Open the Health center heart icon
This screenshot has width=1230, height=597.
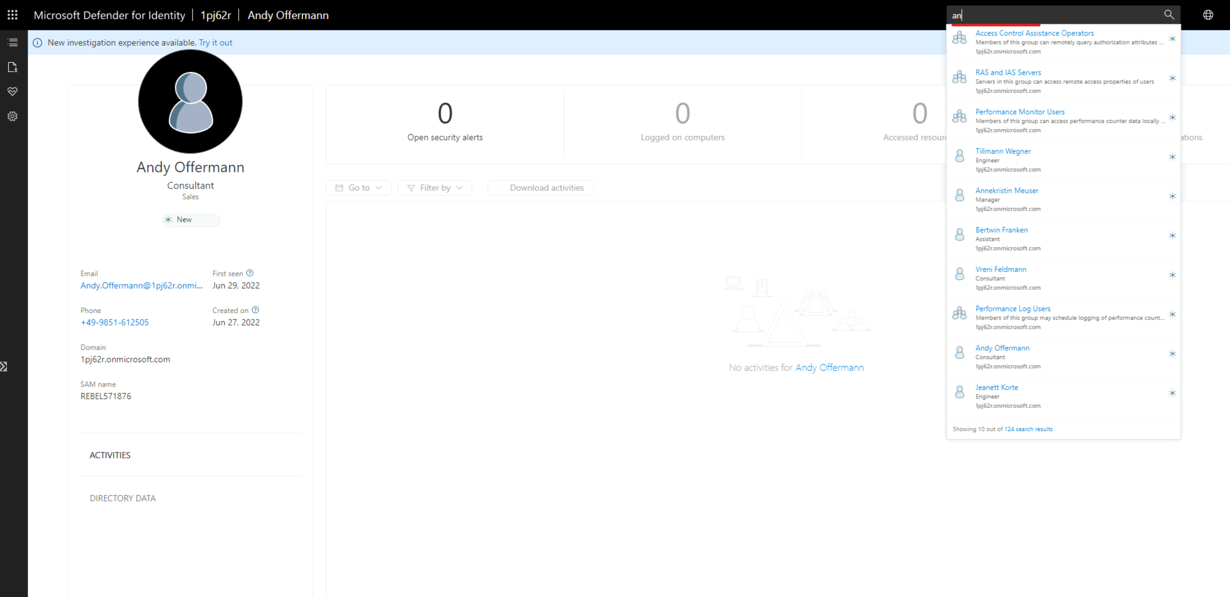pos(12,91)
